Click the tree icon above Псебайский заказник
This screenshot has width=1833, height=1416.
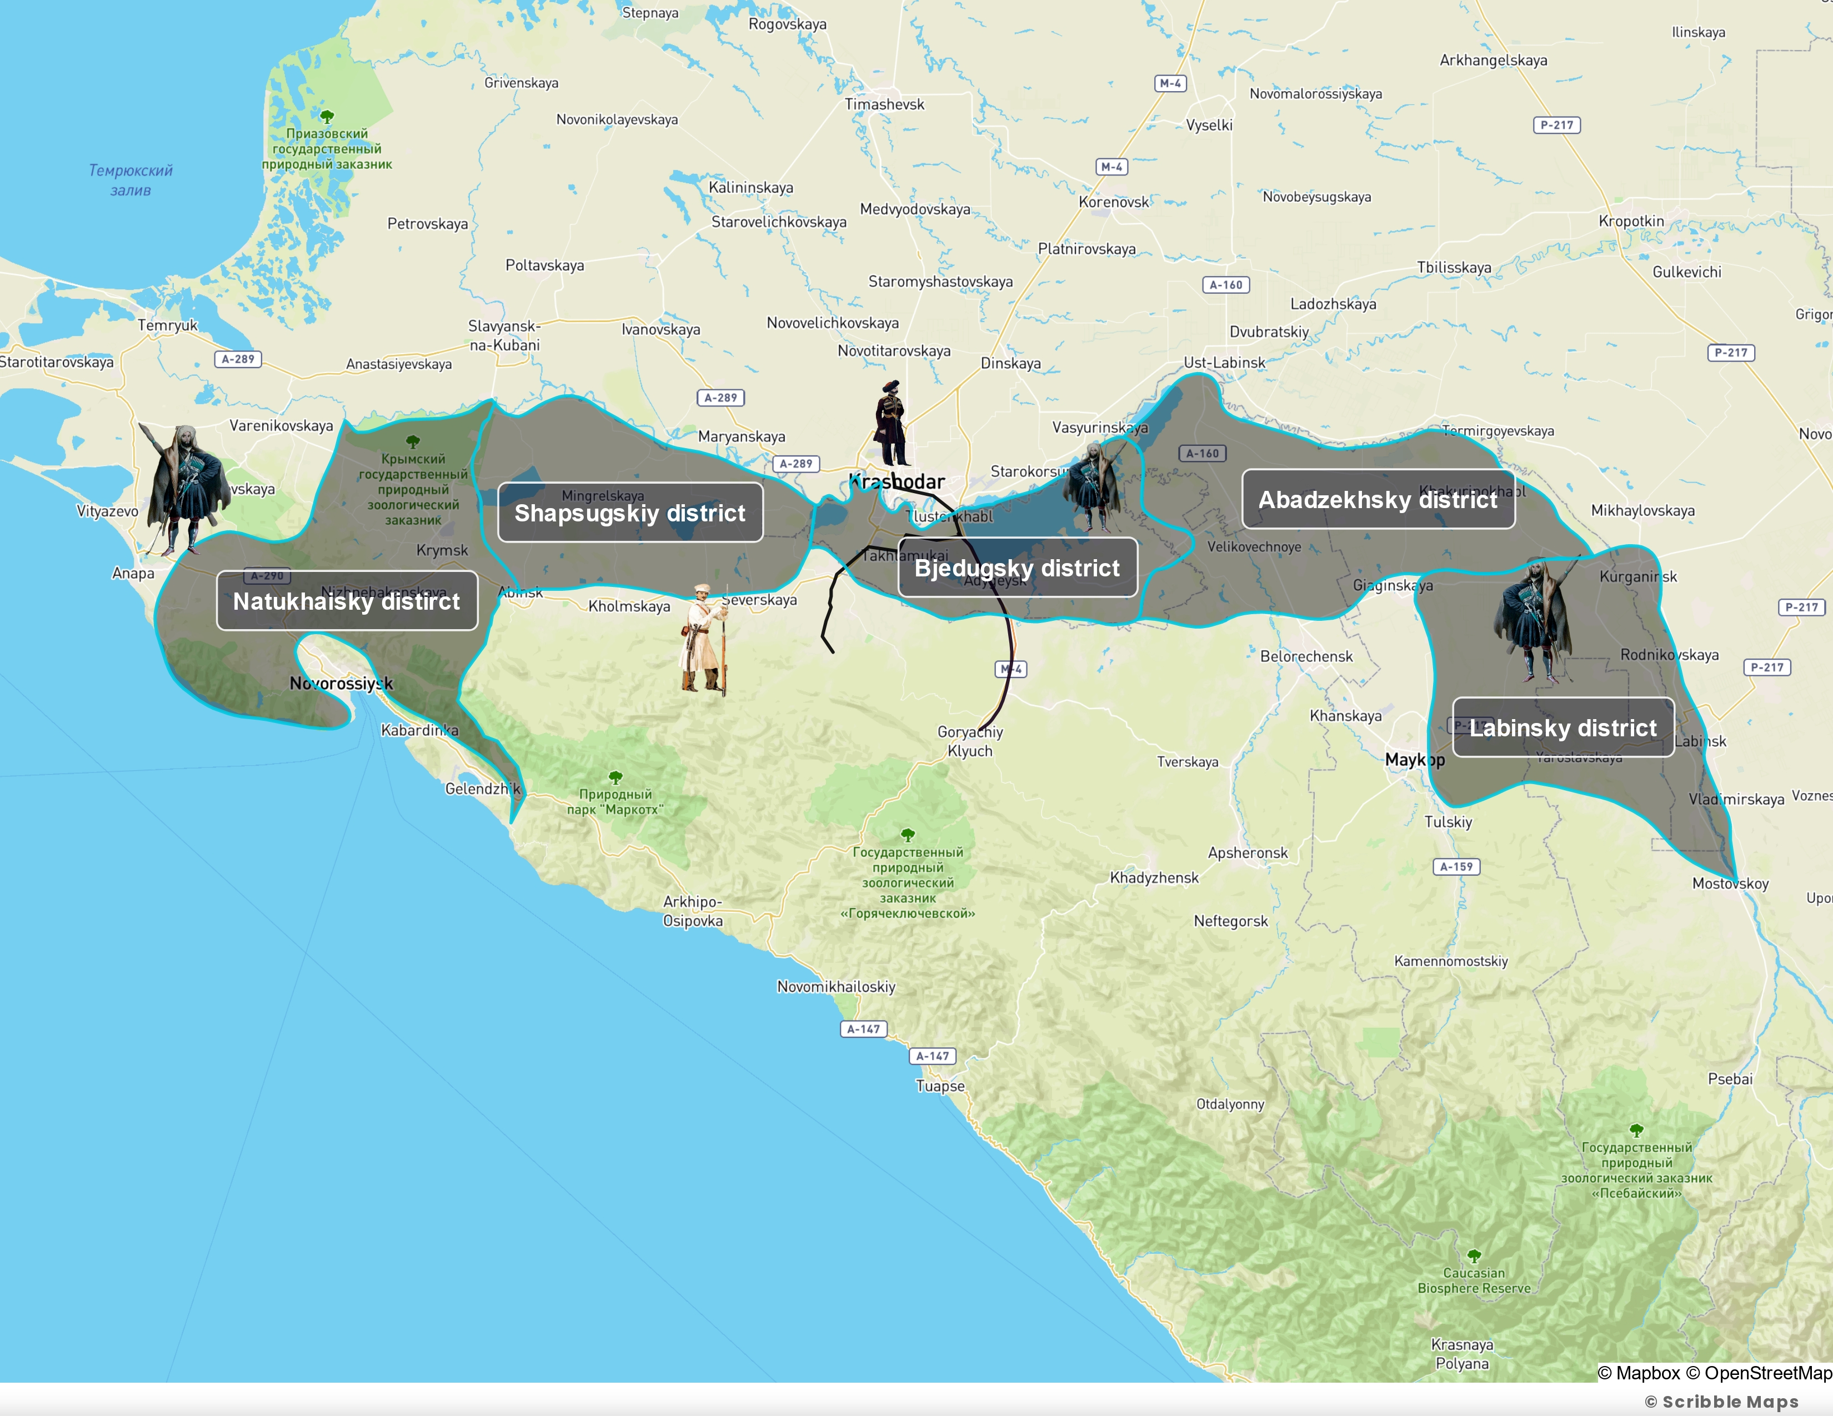pyautogui.click(x=1636, y=1130)
